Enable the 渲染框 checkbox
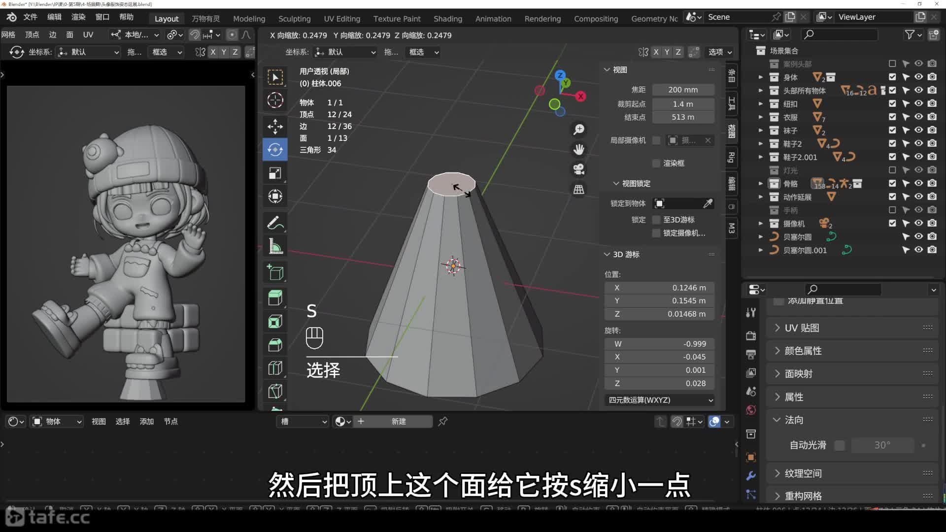The height and width of the screenshot is (532, 946). pyautogui.click(x=656, y=163)
